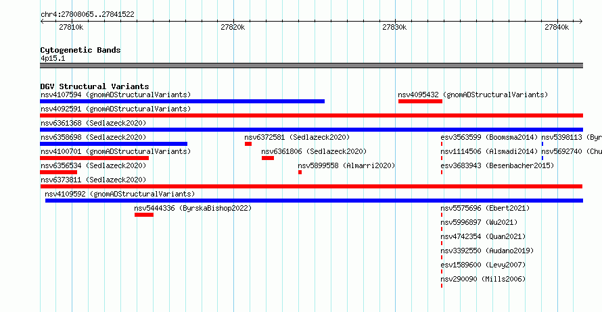The image size is (602, 312).
Task: Open the nsv1114506 (Alsmadi2014) label
Action: pyautogui.click(x=489, y=151)
